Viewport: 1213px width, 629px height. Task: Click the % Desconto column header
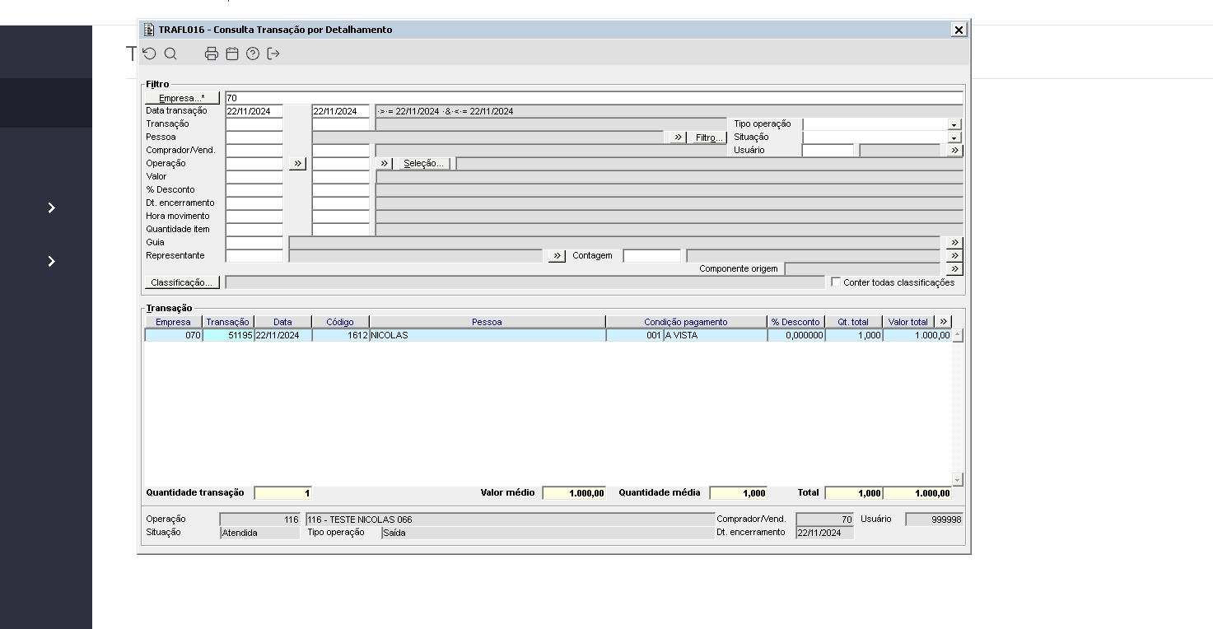796,322
